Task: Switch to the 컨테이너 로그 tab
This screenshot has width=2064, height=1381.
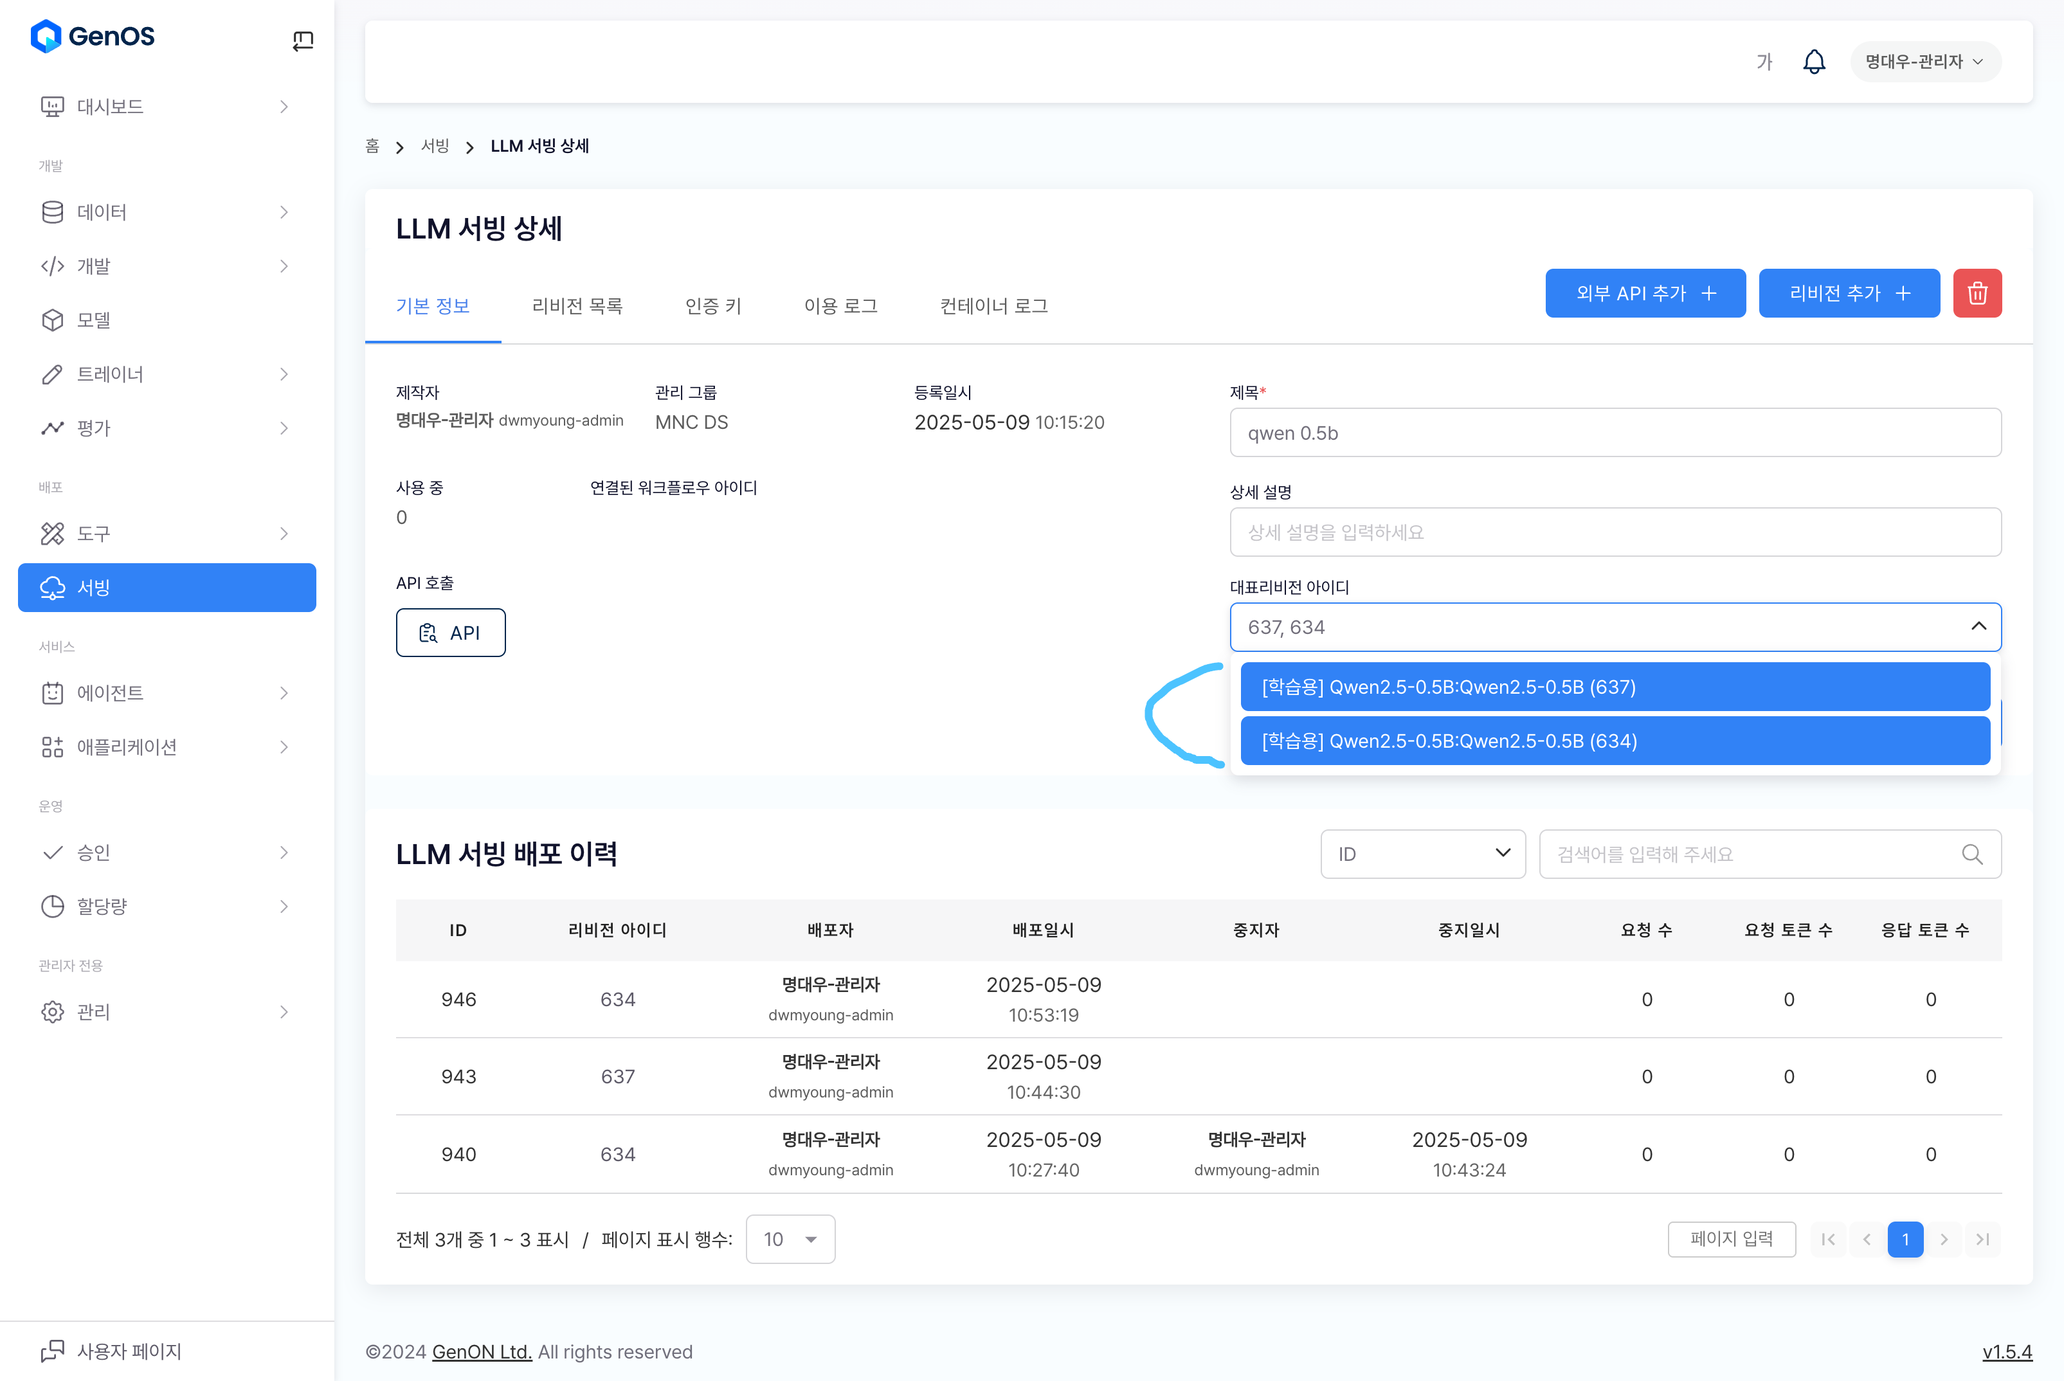Action: pyautogui.click(x=993, y=305)
